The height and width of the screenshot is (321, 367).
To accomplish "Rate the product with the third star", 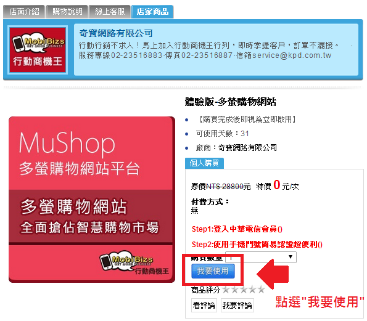I will (244, 290).
